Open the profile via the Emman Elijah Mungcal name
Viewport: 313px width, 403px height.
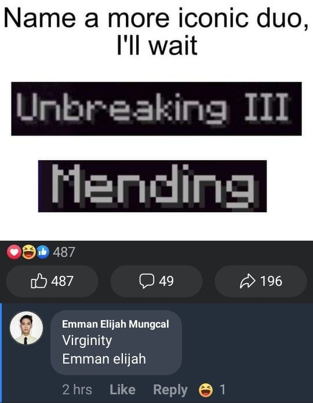[115, 324]
